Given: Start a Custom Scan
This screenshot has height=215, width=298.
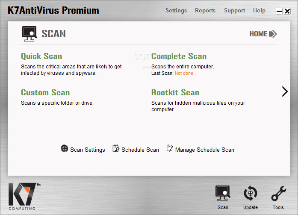Looking at the screenshot, I should pyautogui.click(x=45, y=92).
